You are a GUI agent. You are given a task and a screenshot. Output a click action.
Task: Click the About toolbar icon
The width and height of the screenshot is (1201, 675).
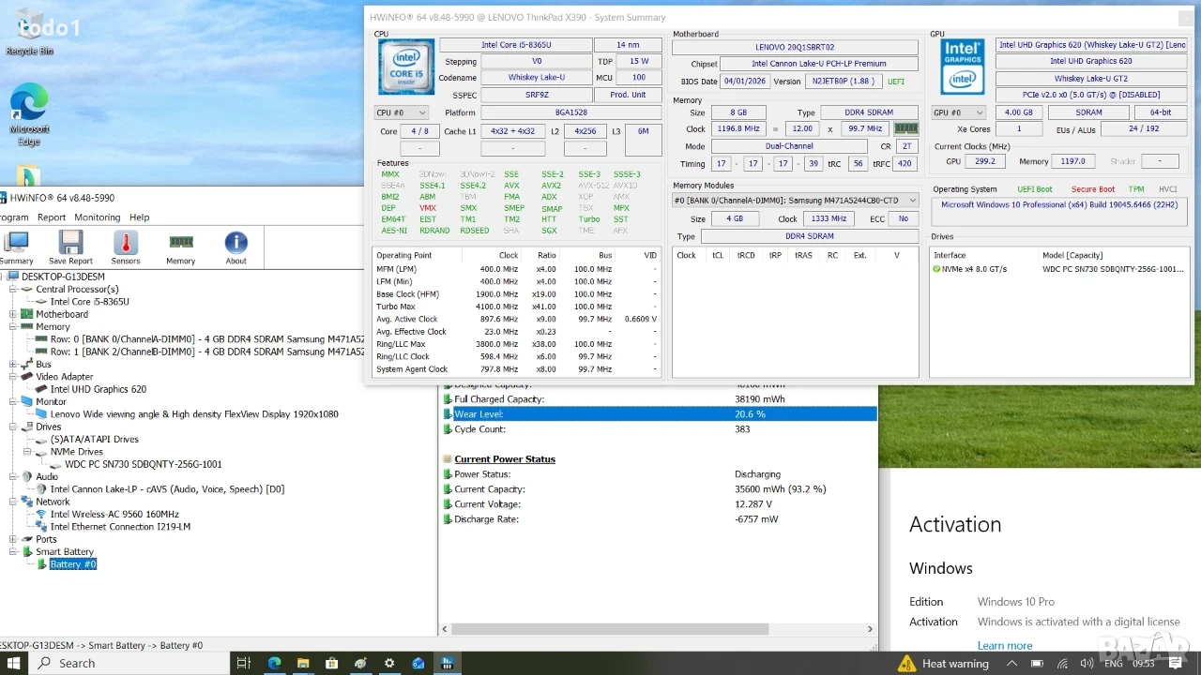pos(236,248)
